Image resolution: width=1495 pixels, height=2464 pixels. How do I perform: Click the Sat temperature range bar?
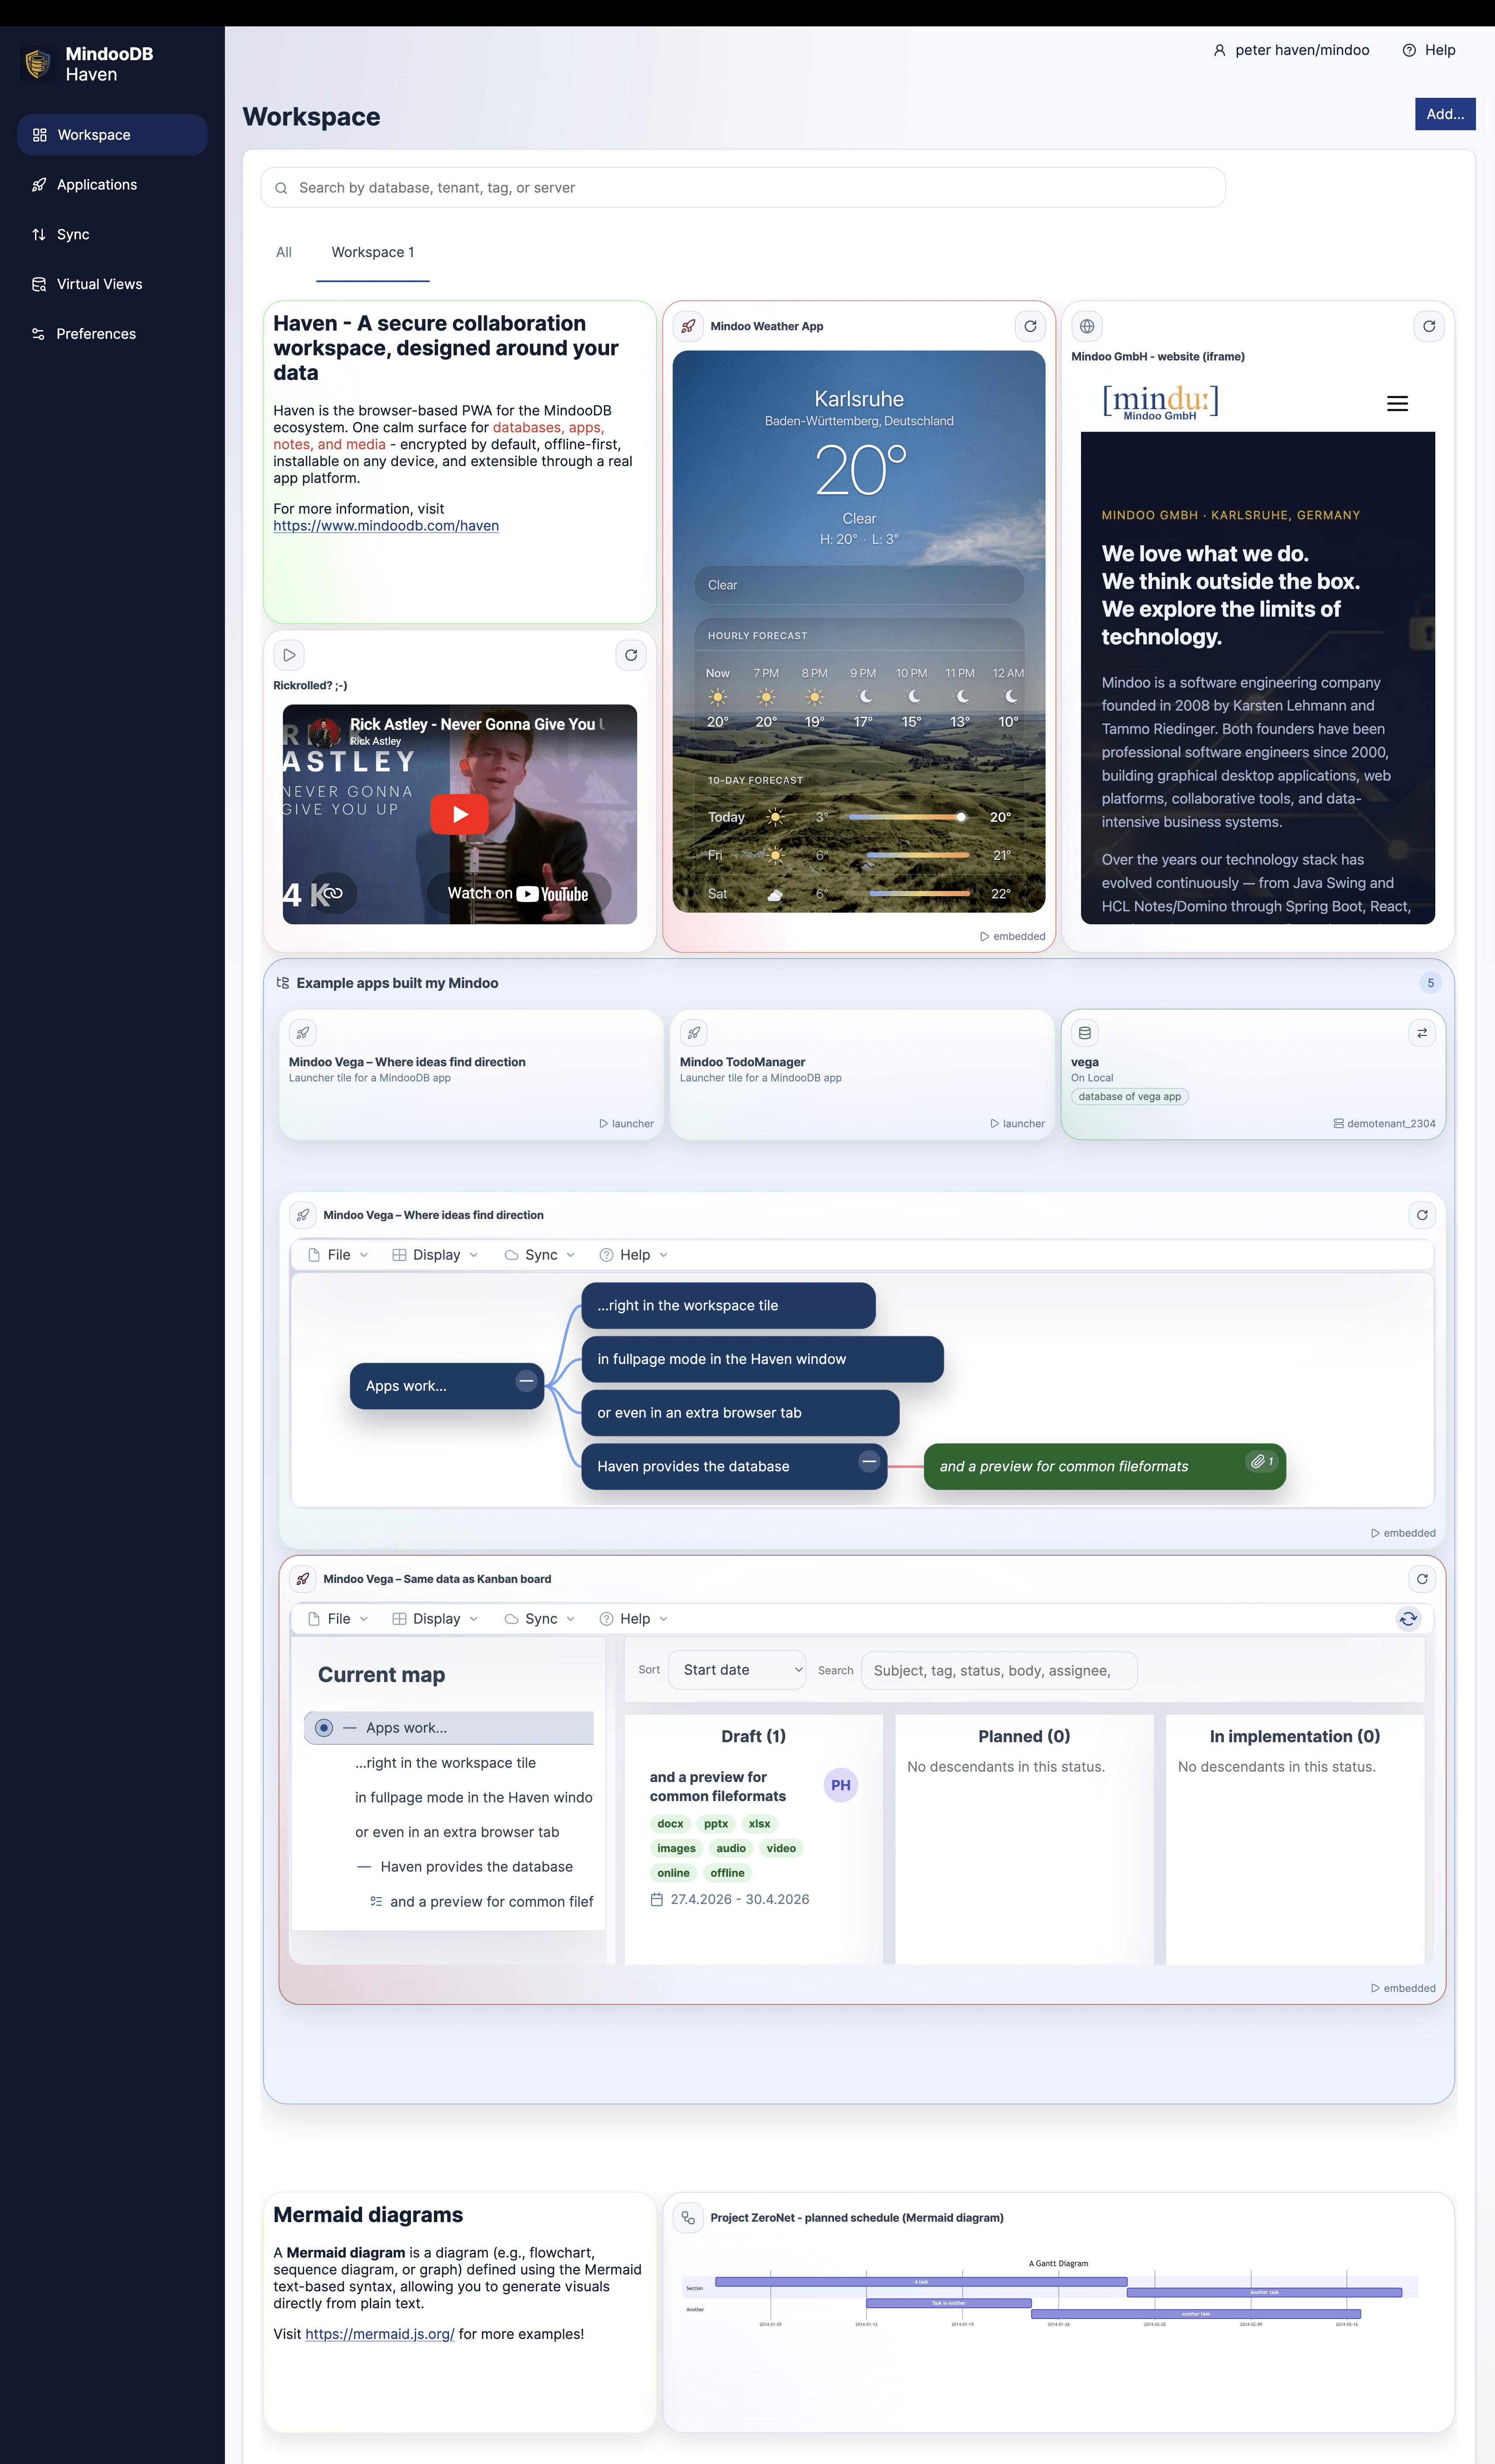[919, 893]
